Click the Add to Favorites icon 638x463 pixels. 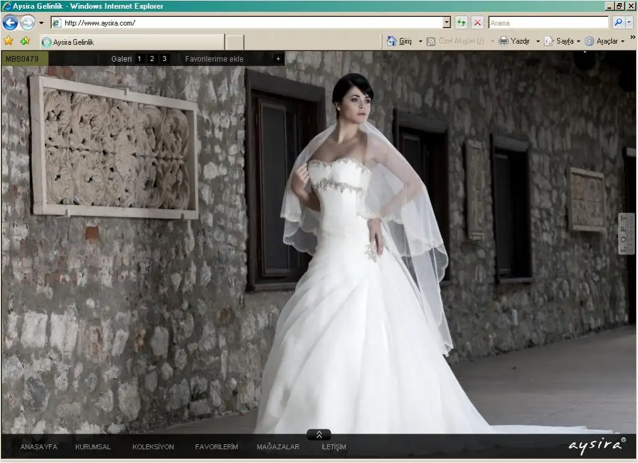[25, 41]
